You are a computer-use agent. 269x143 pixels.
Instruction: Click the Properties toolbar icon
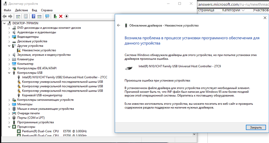click(26, 16)
